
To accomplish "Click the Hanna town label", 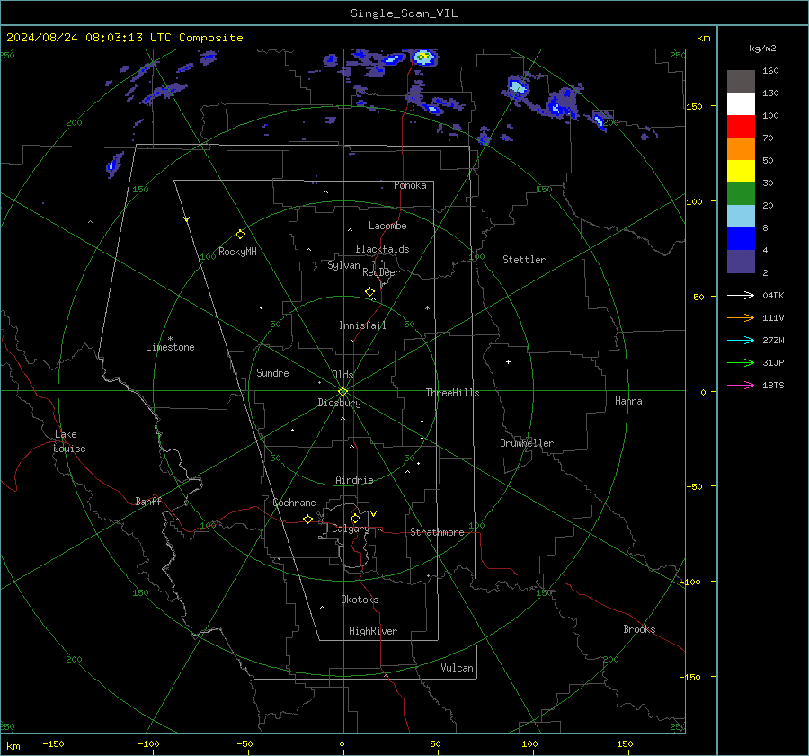I will [628, 401].
